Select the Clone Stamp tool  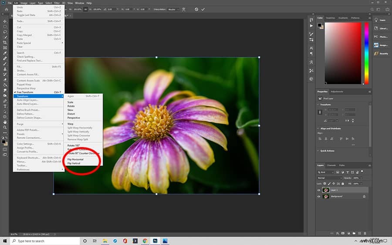click(x=5, y=69)
